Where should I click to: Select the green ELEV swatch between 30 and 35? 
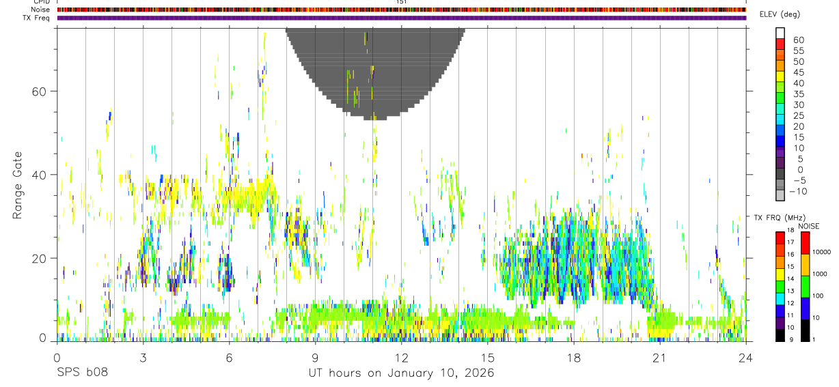point(781,98)
